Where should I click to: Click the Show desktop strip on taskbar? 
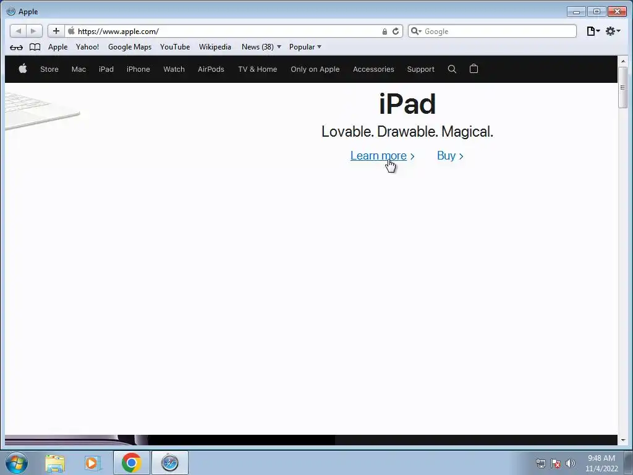tap(629, 463)
